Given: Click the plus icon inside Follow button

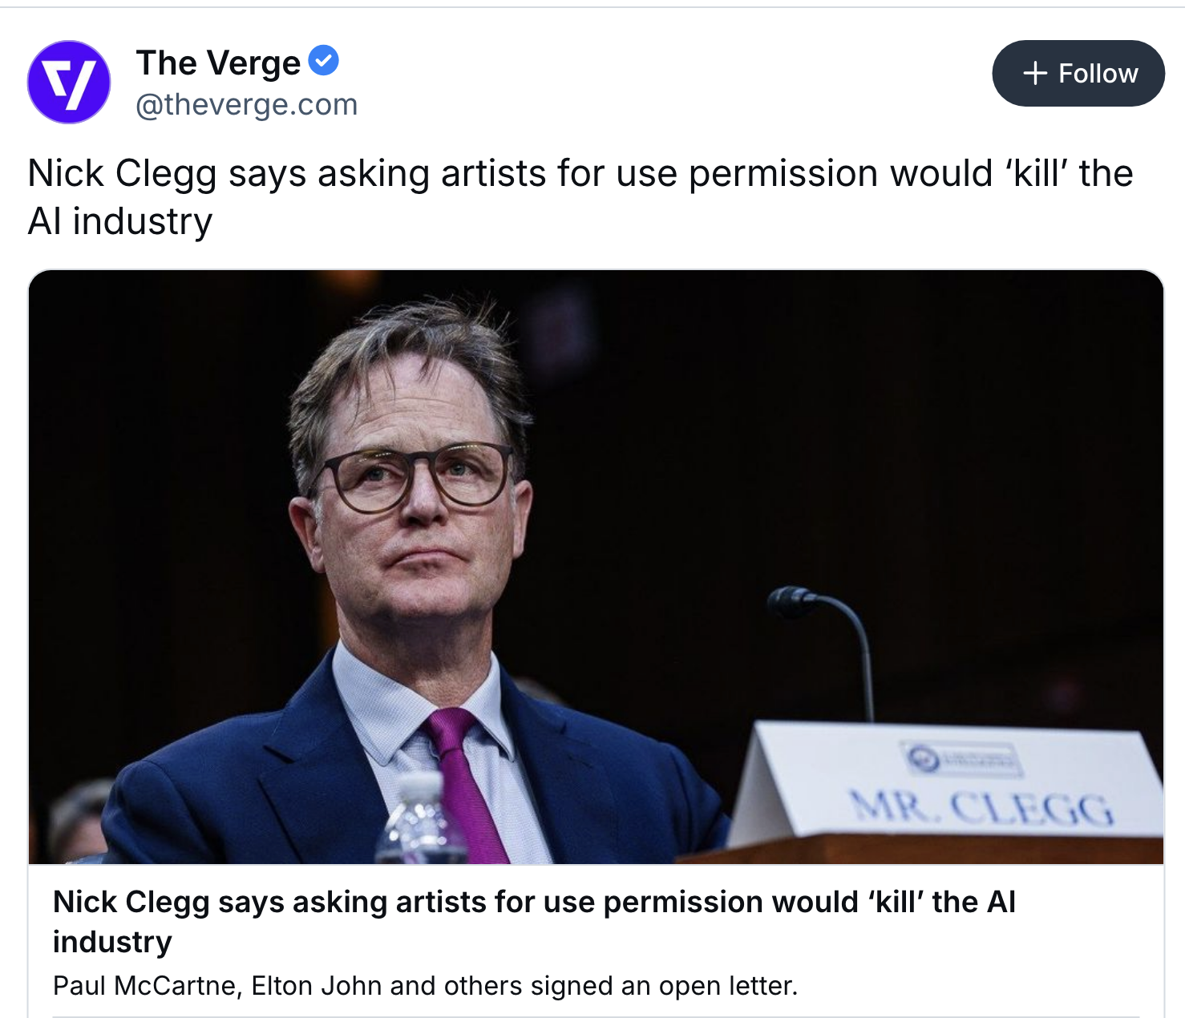Looking at the screenshot, I should click(1035, 73).
